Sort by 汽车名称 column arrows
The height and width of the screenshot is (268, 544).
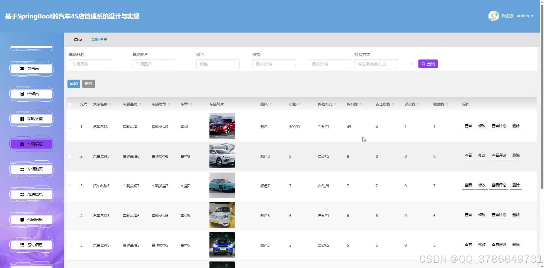pos(110,104)
